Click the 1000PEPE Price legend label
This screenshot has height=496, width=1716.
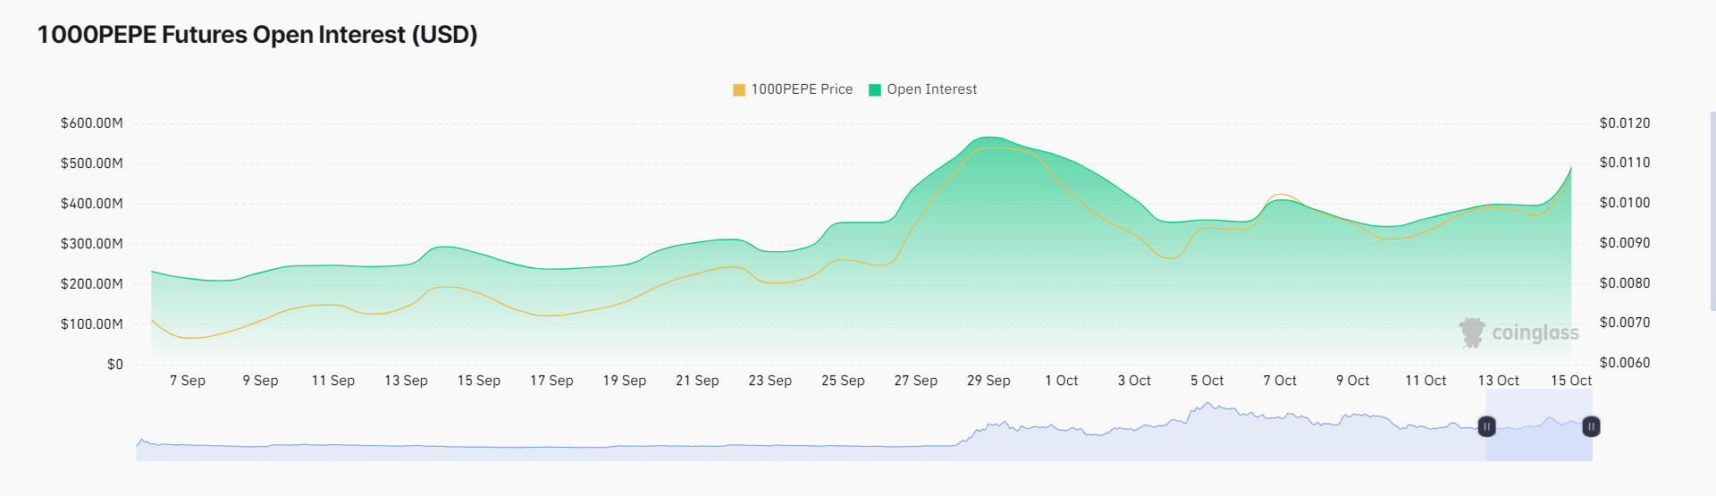click(x=802, y=89)
